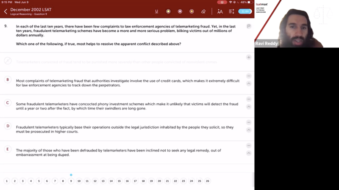The image size is (339, 190).
Task: Click the blue timer pill
Action: pos(245,11)
